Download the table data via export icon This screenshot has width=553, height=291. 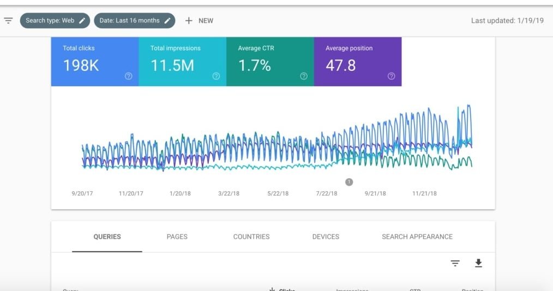click(479, 263)
